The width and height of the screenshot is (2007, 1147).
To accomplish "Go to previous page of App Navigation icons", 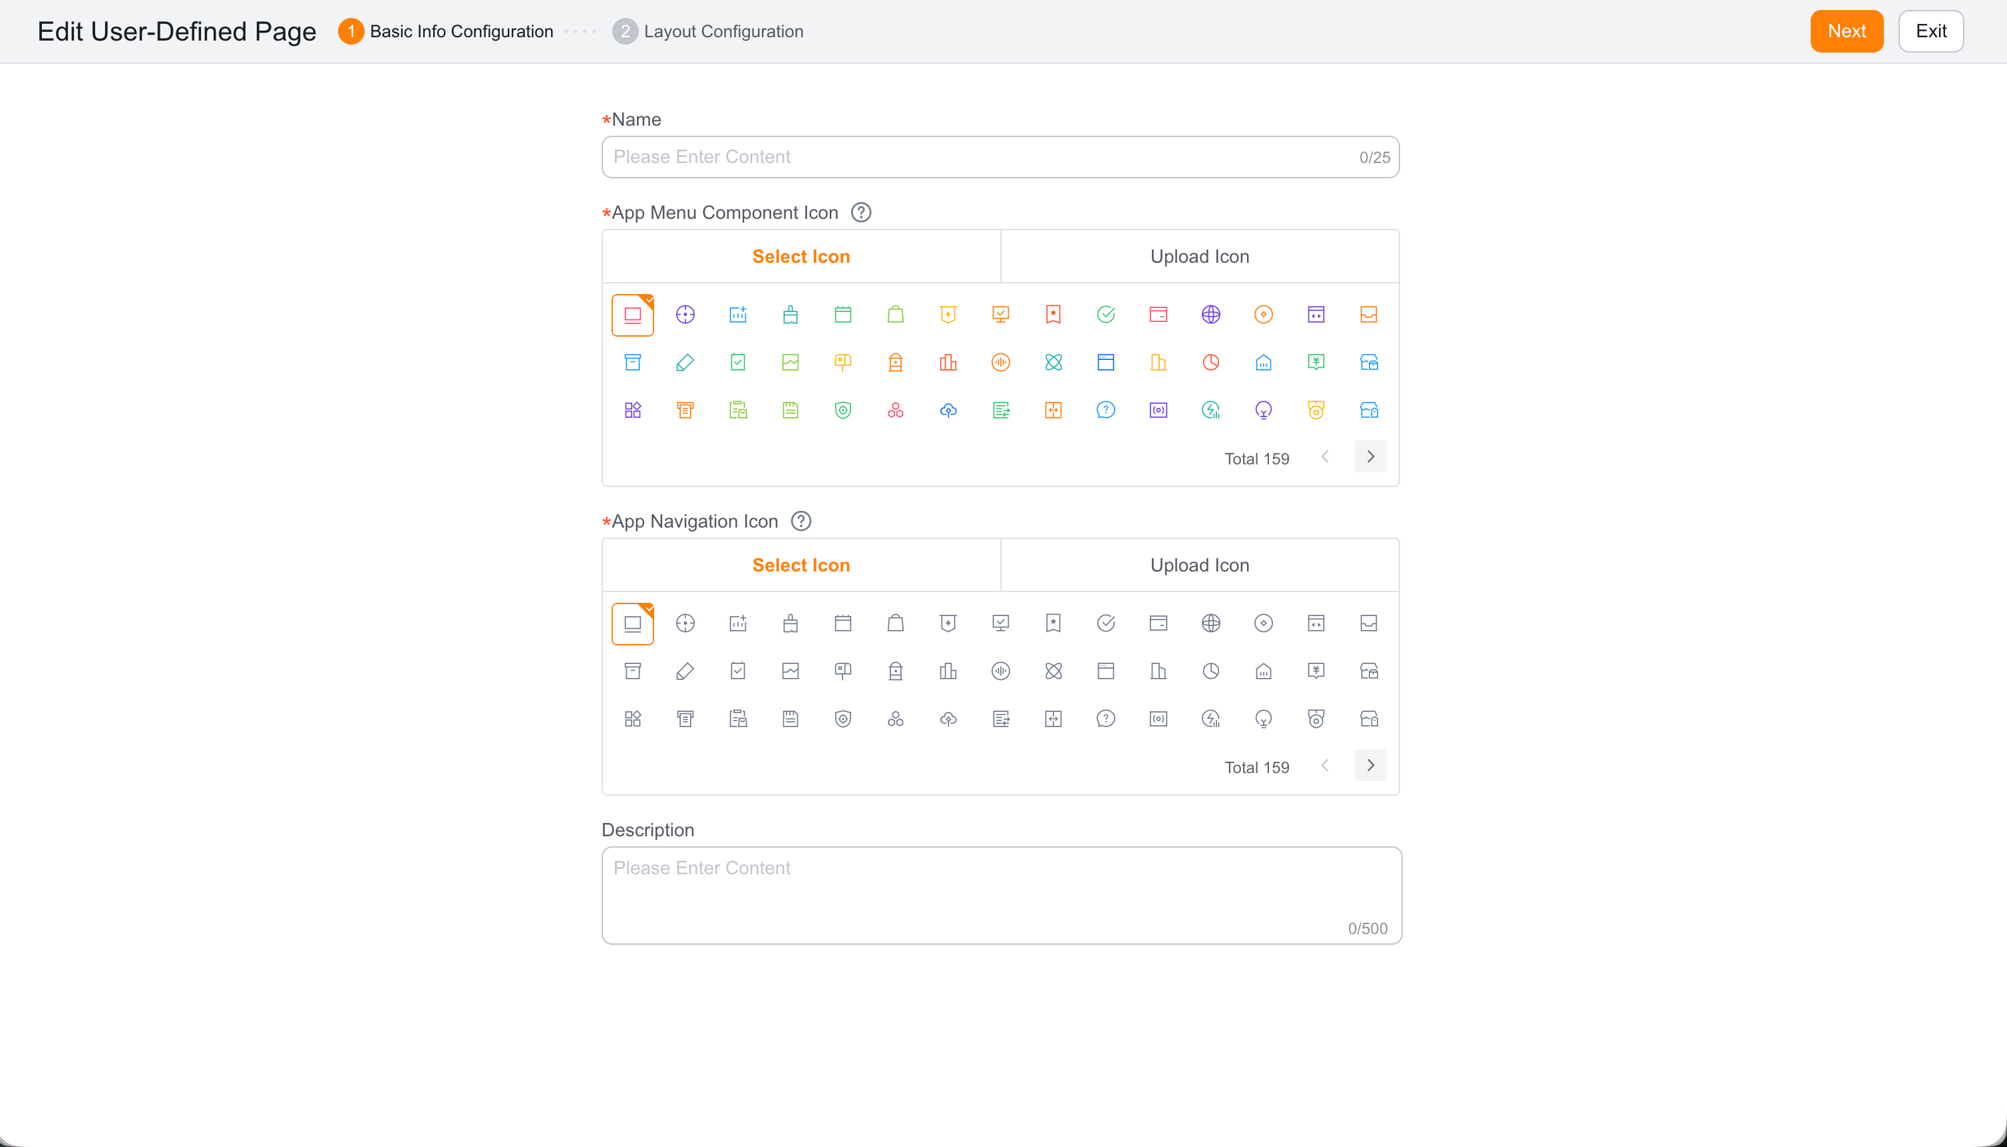I will coord(1325,766).
